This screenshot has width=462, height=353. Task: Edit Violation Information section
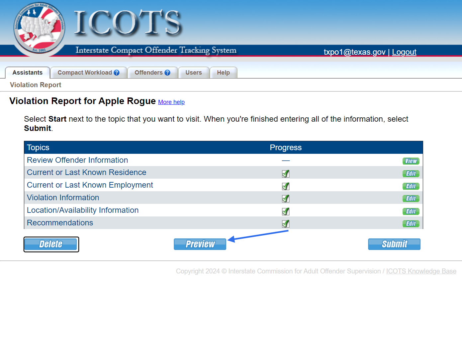(411, 199)
